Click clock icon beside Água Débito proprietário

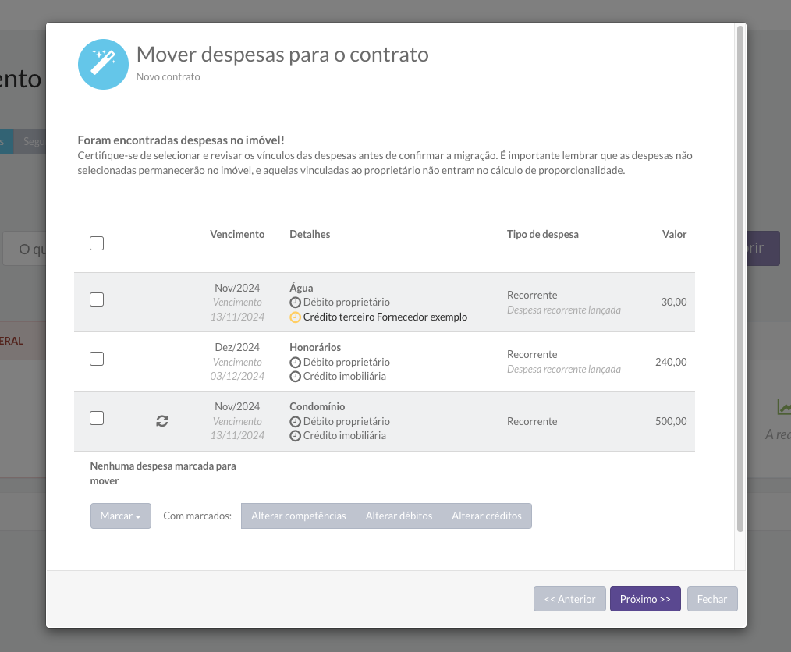(x=295, y=303)
